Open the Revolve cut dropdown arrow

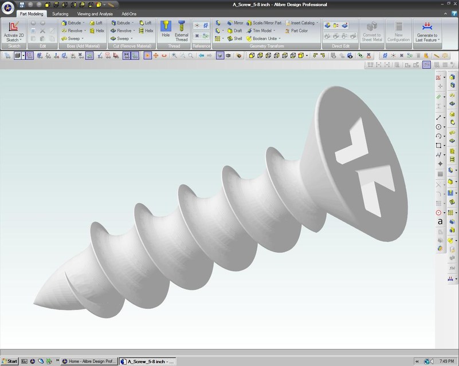tap(135, 31)
